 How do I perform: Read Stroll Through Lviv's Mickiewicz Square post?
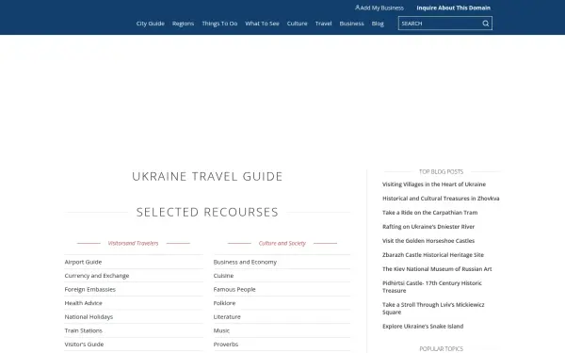click(433, 309)
